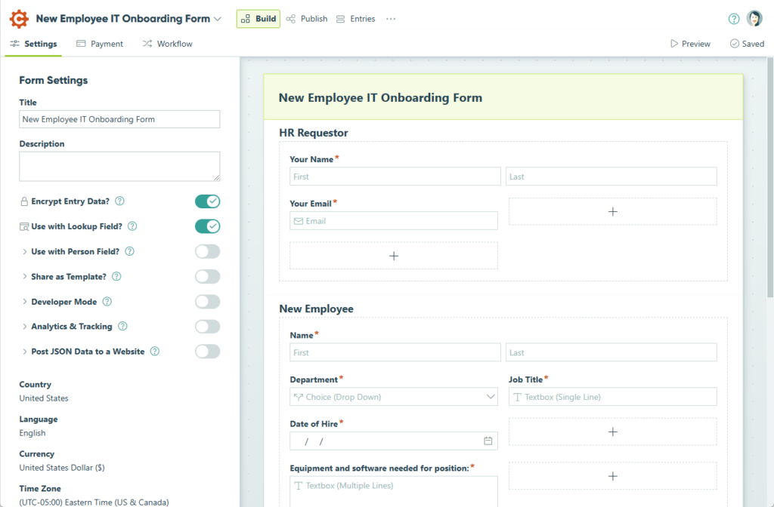Viewport: 774px width, 507px height.
Task: Open the Entries tab
Action: pos(355,19)
